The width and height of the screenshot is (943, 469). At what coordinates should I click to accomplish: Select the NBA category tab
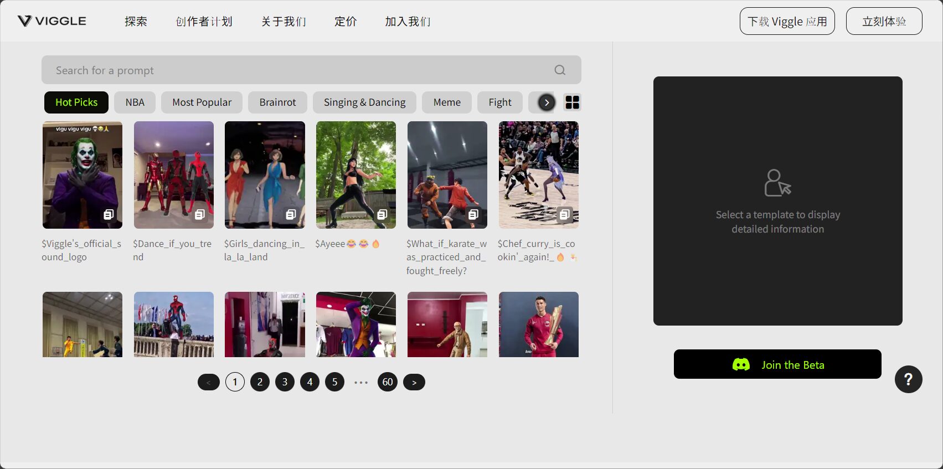tap(135, 102)
